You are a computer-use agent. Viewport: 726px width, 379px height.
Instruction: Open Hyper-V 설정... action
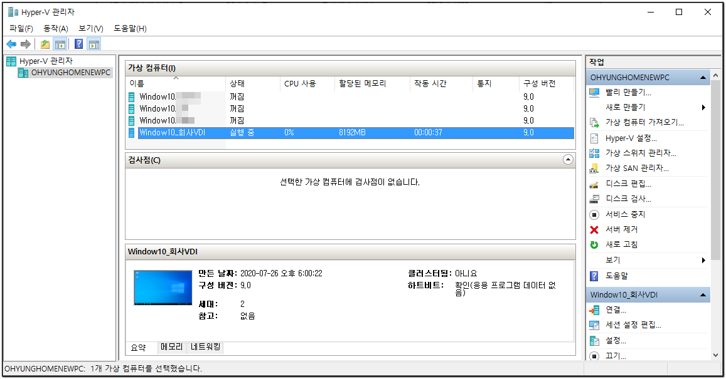631,138
